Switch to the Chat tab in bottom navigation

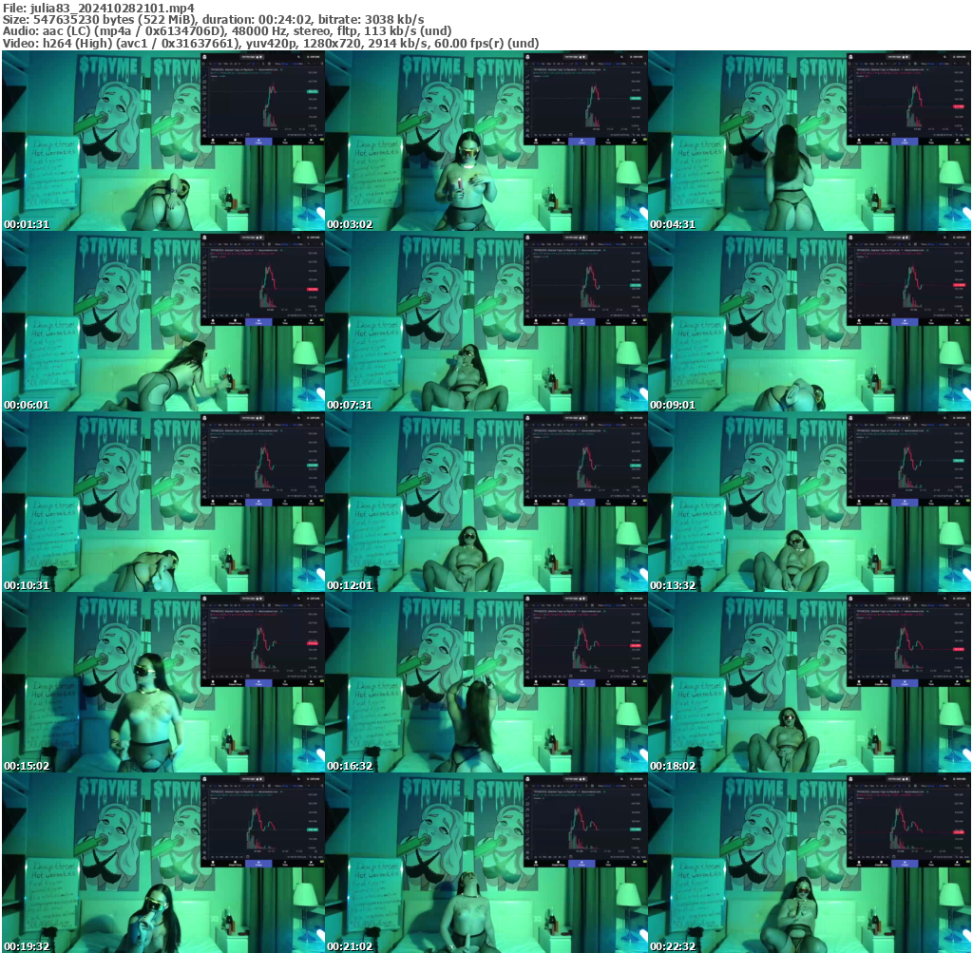(x=309, y=142)
